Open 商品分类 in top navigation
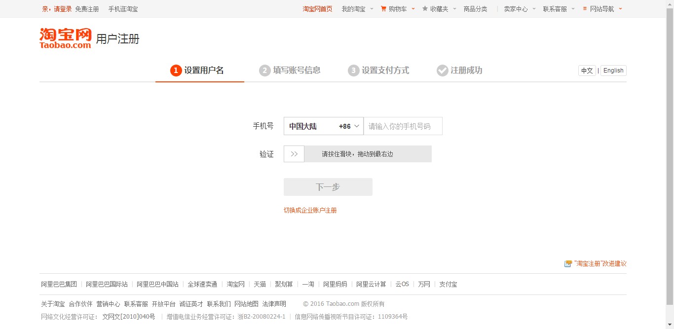The image size is (674, 329). click(476, 9)
